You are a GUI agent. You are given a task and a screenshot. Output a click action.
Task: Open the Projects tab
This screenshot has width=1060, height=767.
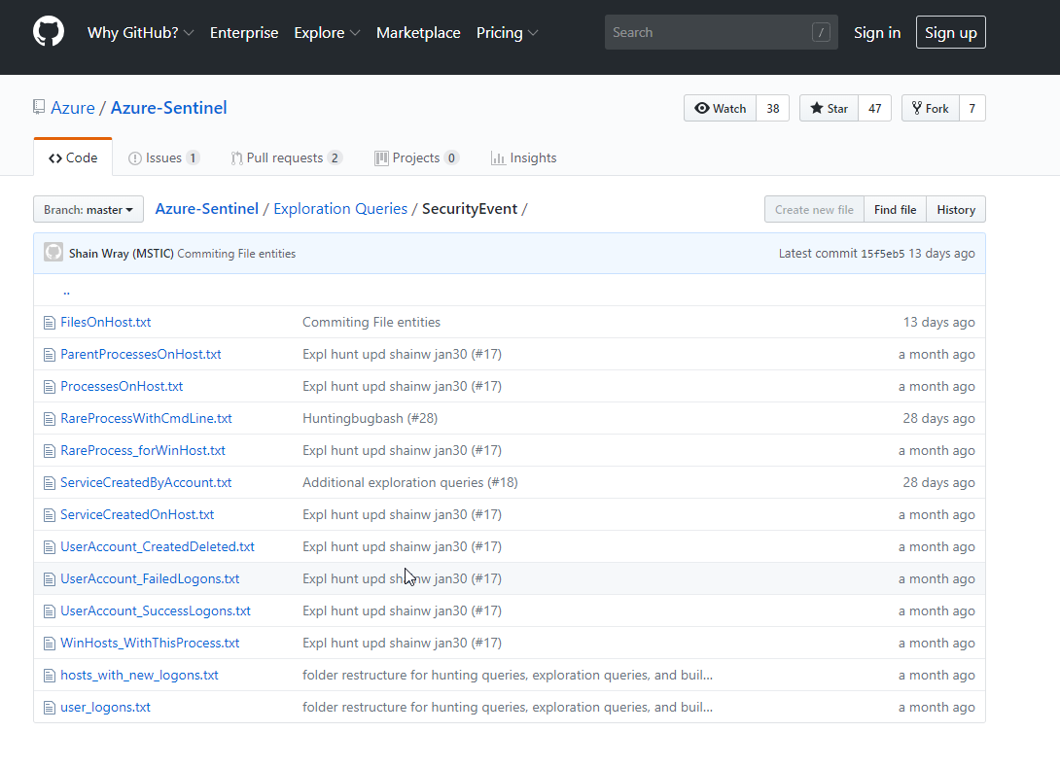(x=417, y=157)
